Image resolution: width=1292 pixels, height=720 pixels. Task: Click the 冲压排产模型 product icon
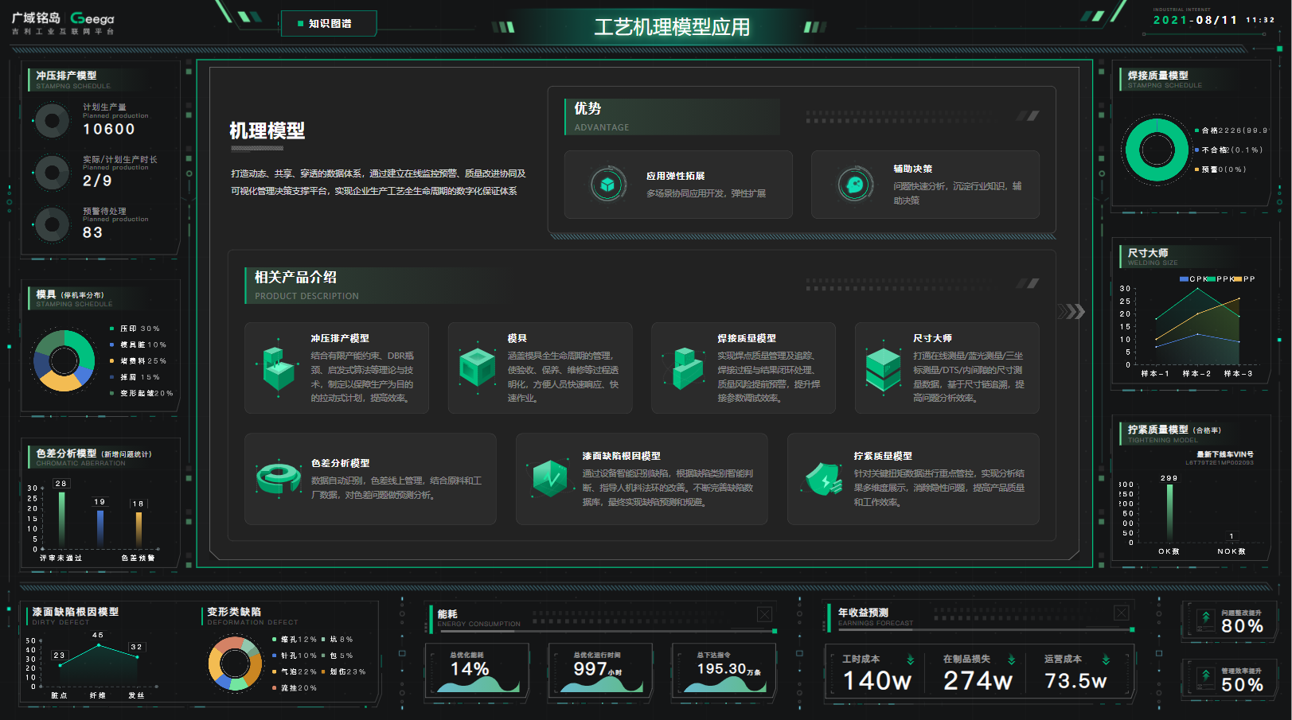(x=278, y=368)
